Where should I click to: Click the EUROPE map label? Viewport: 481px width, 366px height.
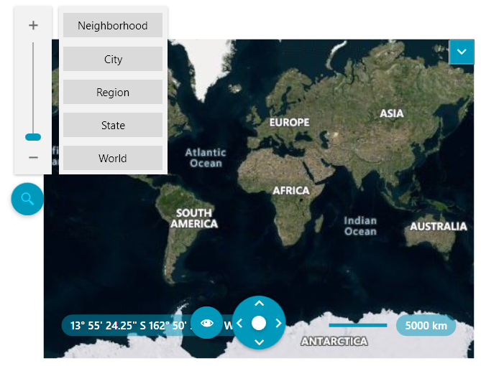[x=289, y=123]
